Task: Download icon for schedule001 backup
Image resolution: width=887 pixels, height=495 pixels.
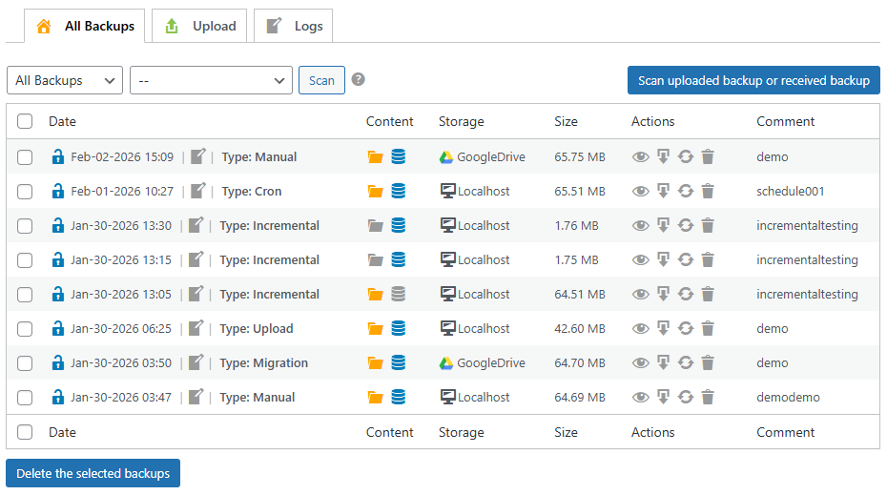Action: pos(663,191)
